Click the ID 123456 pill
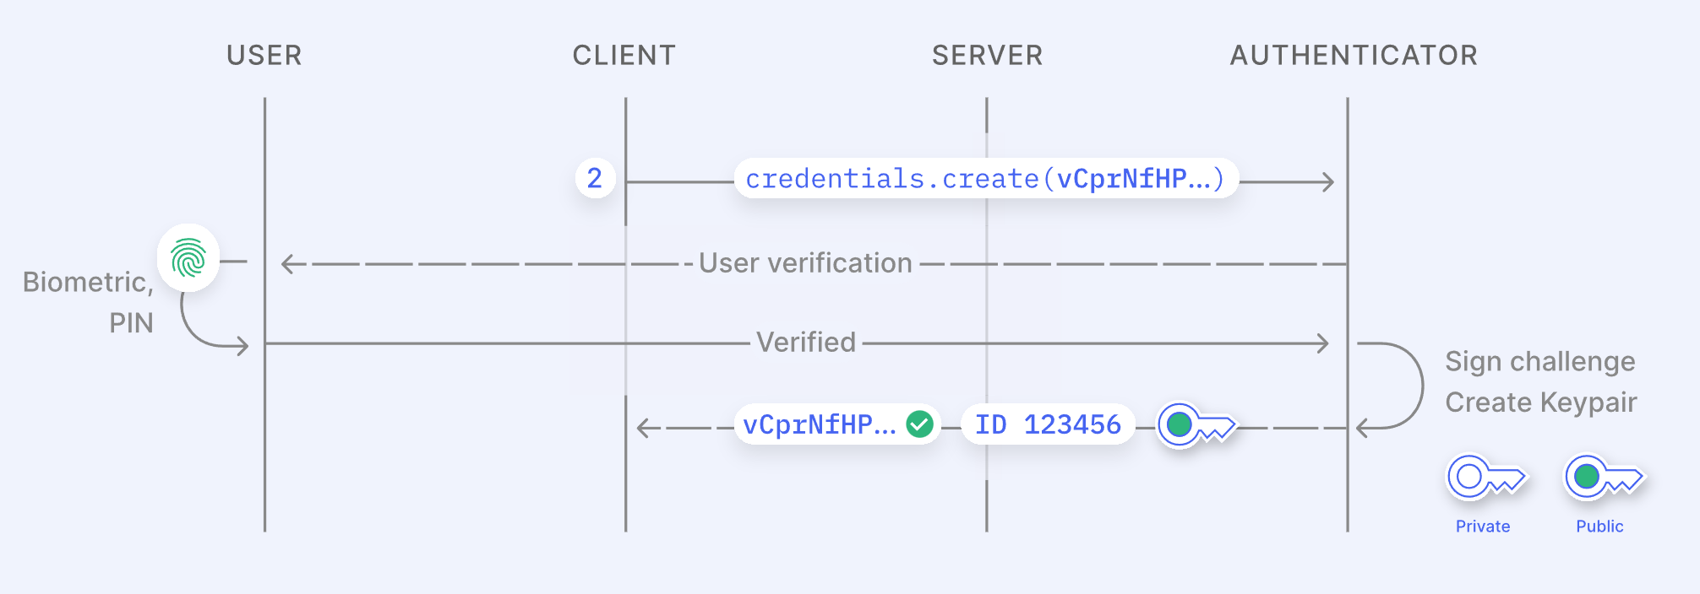1700x594 pixels. [1048, 424]
